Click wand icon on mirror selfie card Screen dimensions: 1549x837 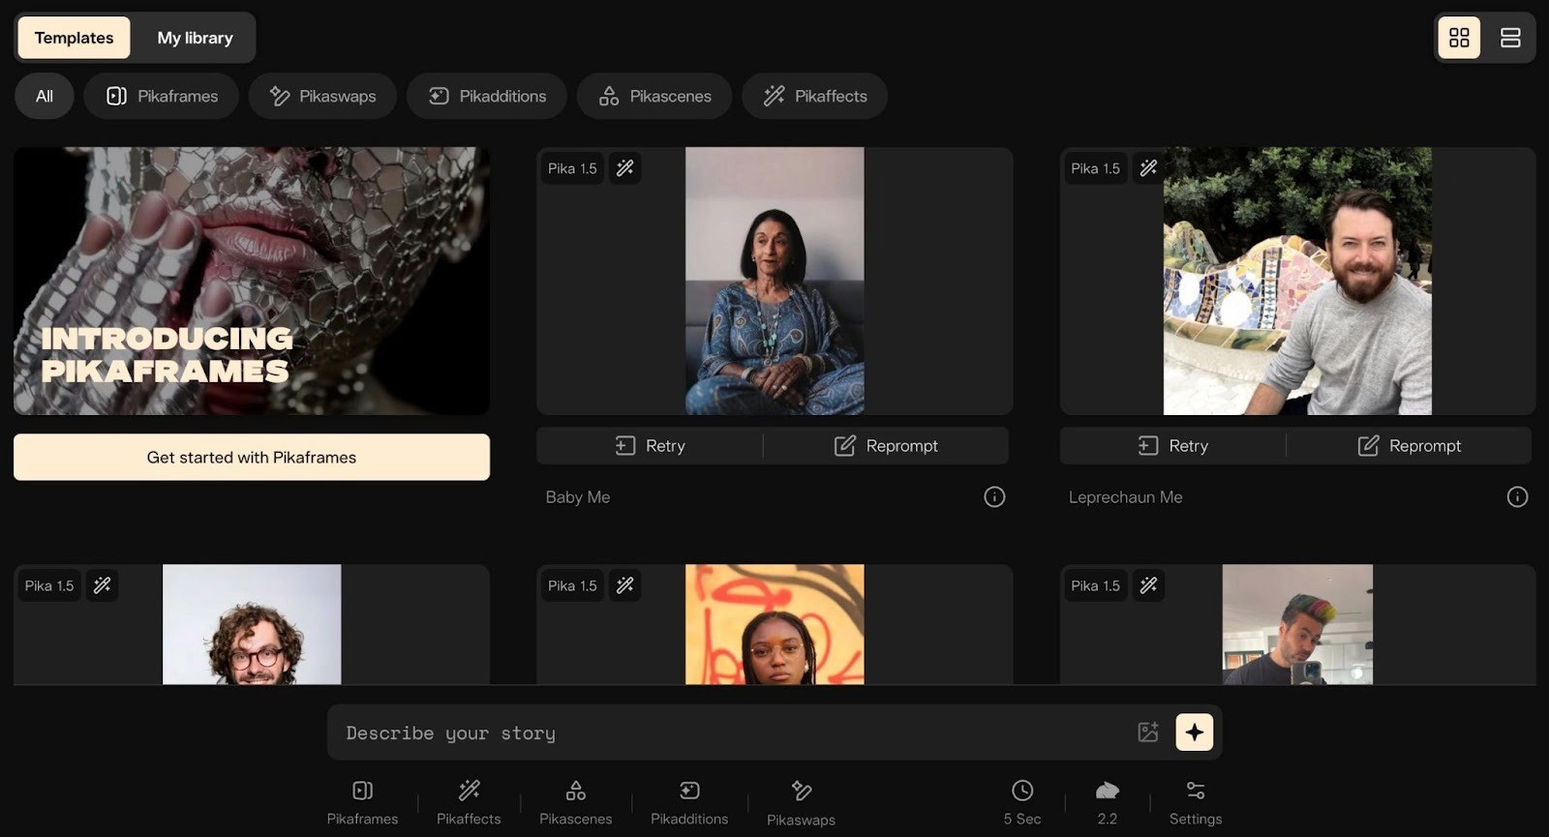[x=1148, y=585]
